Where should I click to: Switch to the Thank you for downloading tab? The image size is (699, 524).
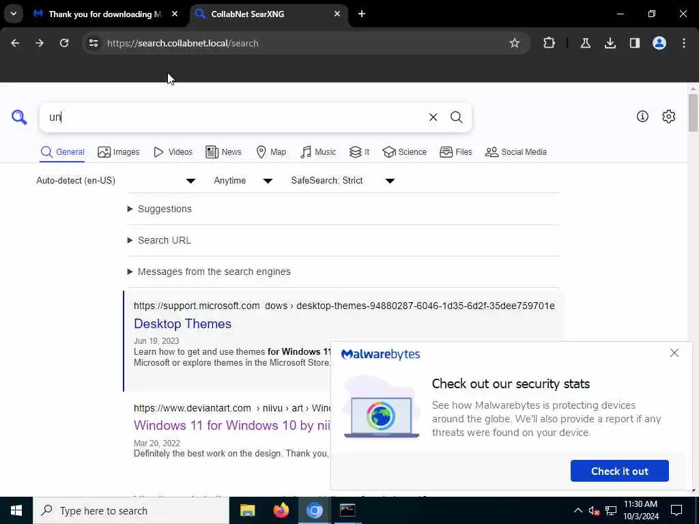coord(105,14)
